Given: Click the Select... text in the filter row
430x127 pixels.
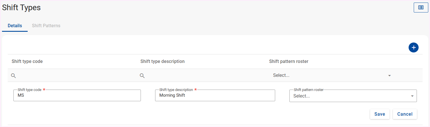Looking at the screenshot, I should [281, 75].
